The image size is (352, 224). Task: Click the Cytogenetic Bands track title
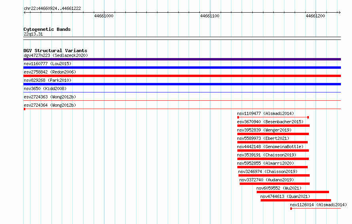(47, 29)
